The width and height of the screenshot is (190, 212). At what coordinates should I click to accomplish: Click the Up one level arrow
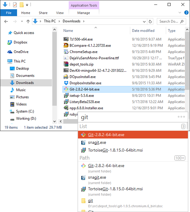coord(28,21)
